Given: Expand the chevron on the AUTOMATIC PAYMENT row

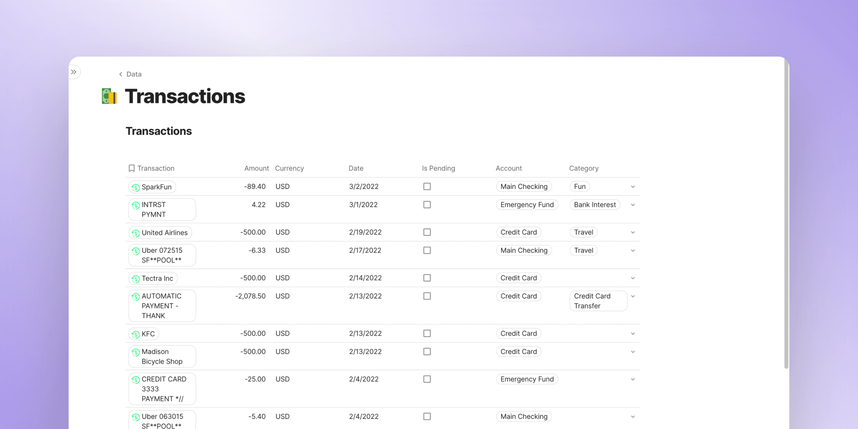Looking at the screenshot, I should click(633, 296).
